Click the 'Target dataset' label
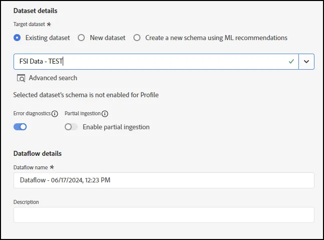Image resolution: width=324 pixels, height=240 pixels. (29, 25)
